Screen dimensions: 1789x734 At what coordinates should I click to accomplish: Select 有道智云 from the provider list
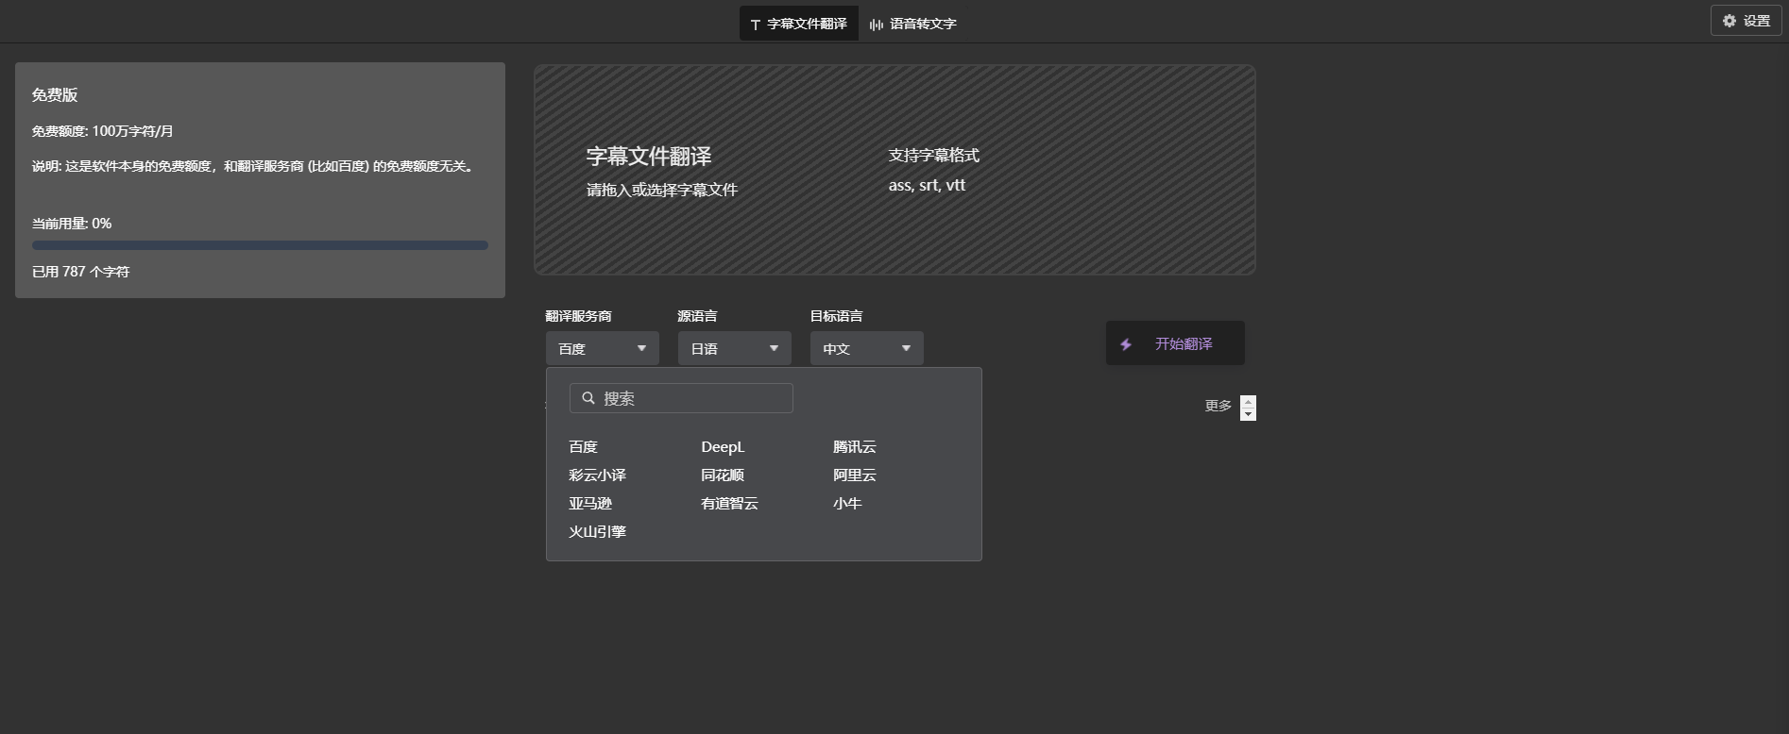click(729, 504)
